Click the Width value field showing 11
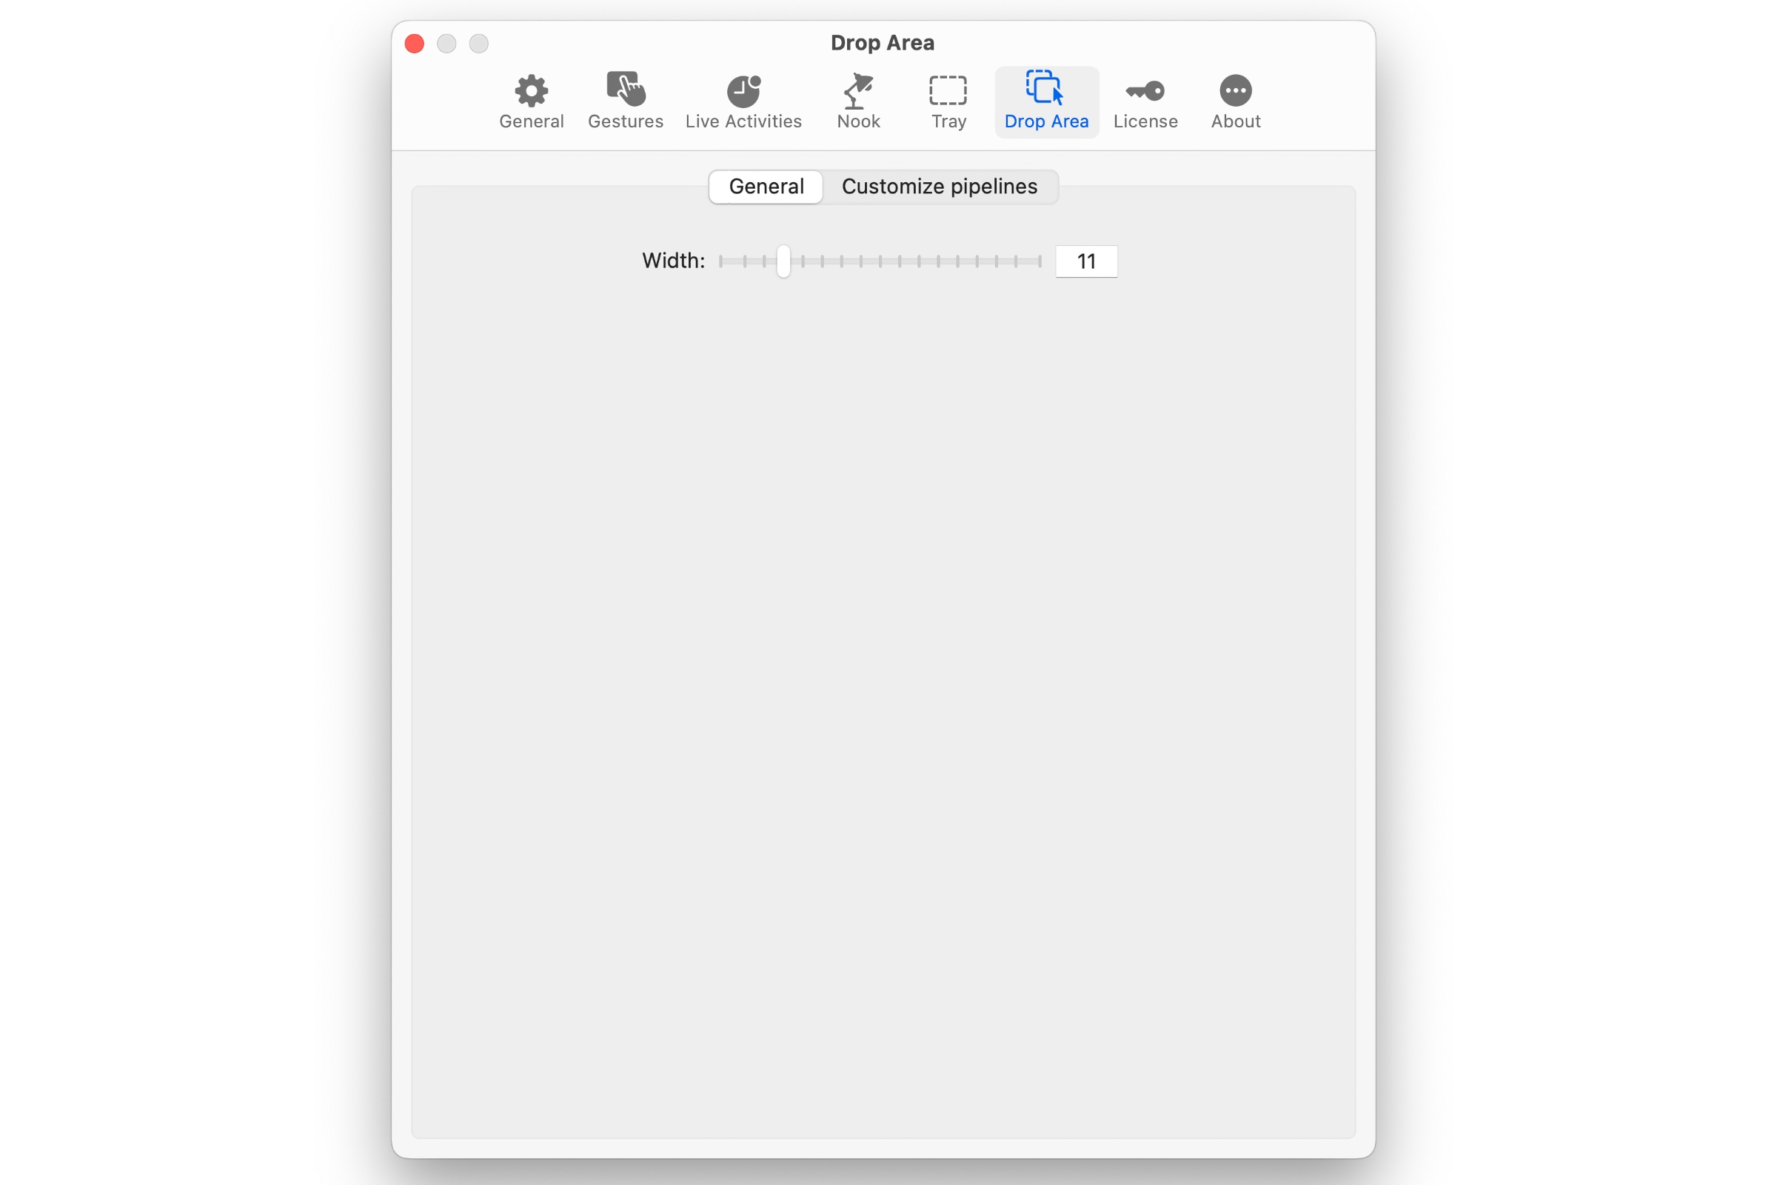This screenshot has height=1185, width=1777. [1085, 261]
